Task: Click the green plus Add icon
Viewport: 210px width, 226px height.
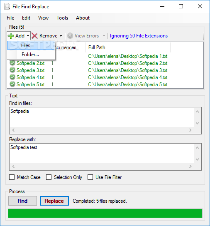Action: (x=11, y=36)
